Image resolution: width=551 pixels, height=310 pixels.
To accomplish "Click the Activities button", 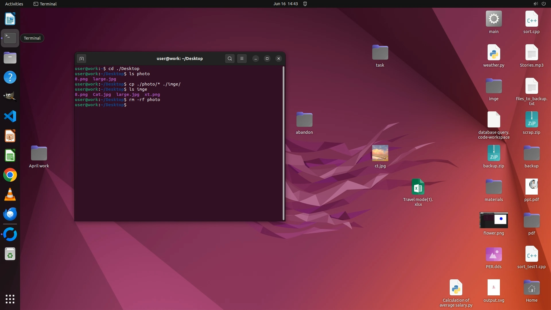I will [x=14, y=4].
